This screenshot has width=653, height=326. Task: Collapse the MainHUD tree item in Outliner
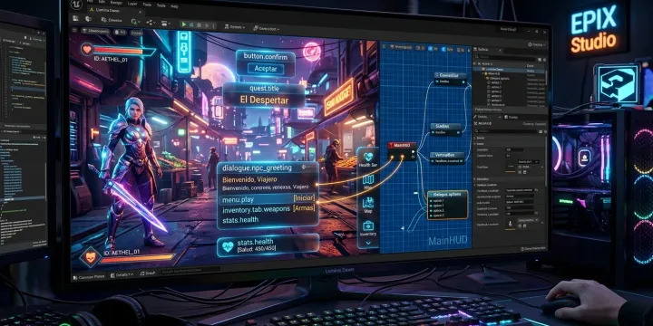click(x=483, y=73)
